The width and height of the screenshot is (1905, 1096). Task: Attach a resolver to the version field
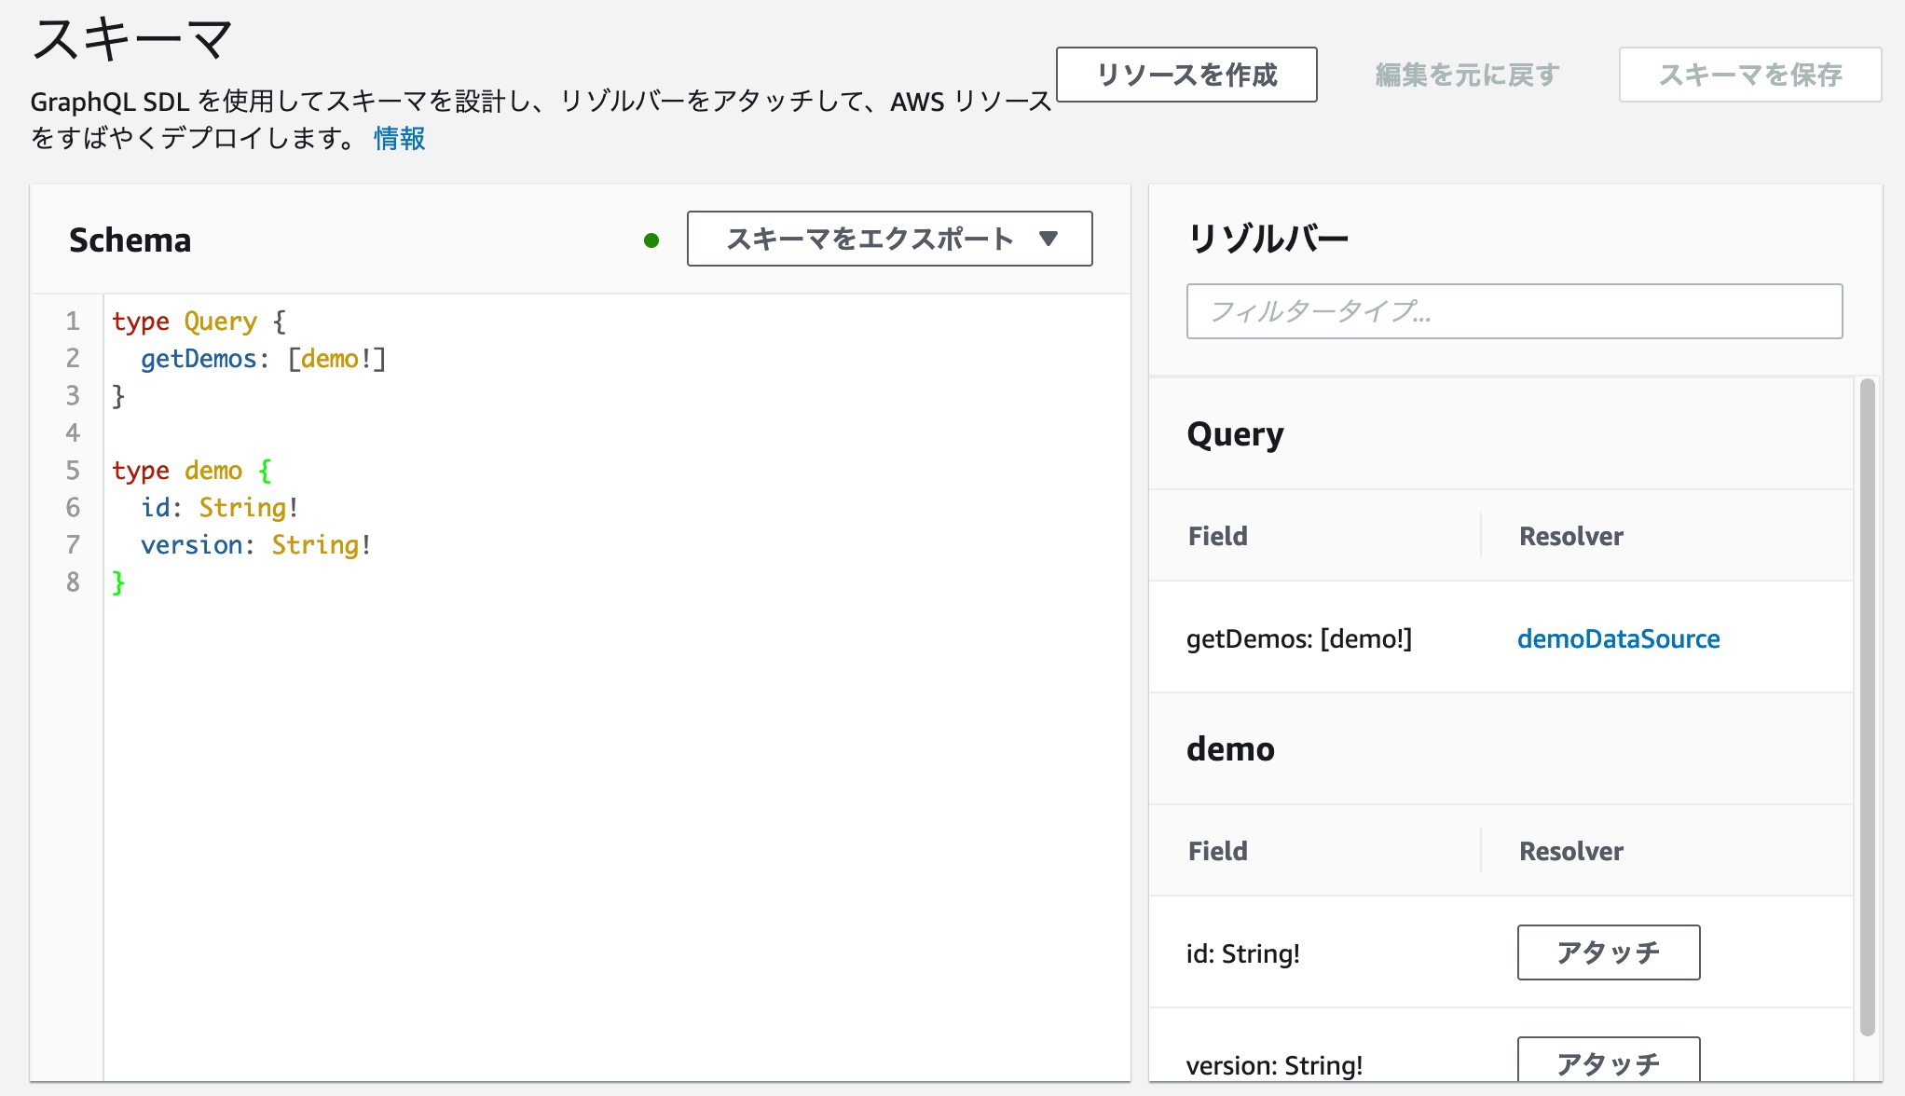pyautogui.click(x=1609, y=1062)
